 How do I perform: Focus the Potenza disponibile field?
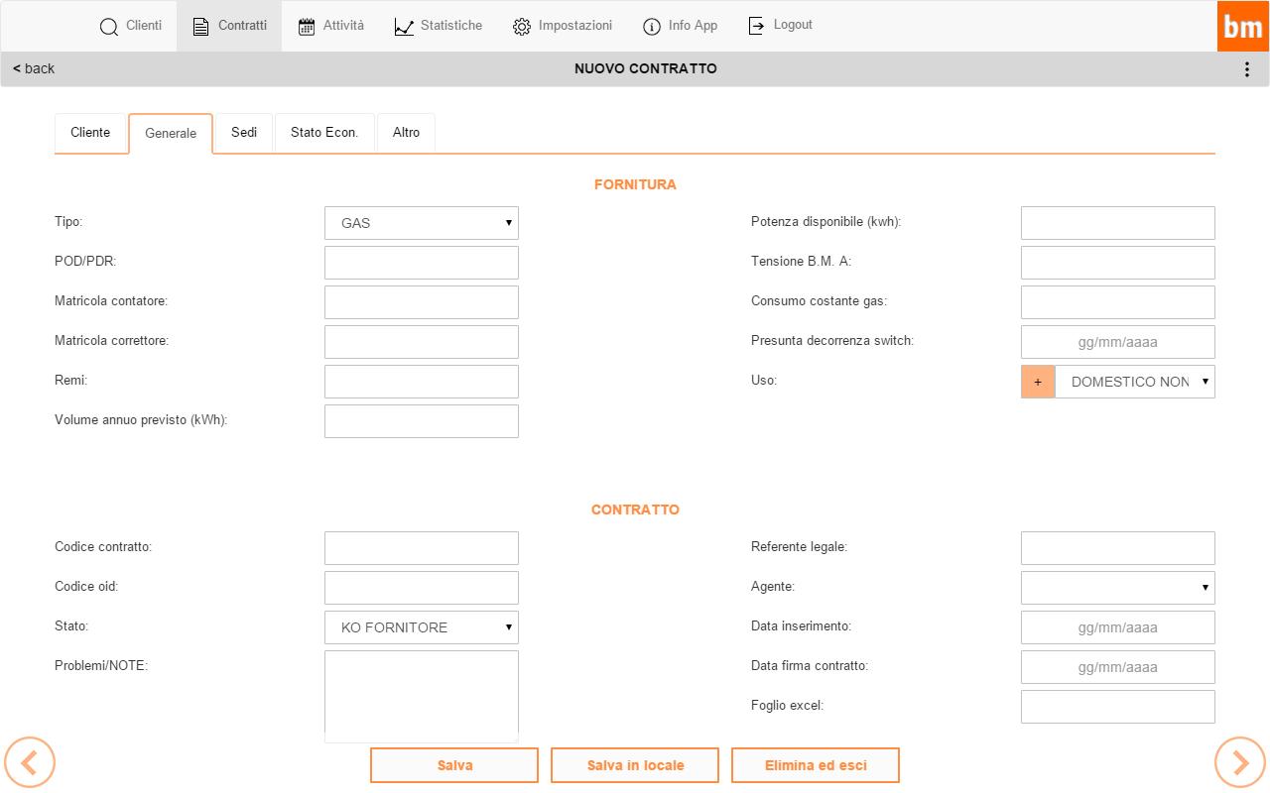(1118, 223)
